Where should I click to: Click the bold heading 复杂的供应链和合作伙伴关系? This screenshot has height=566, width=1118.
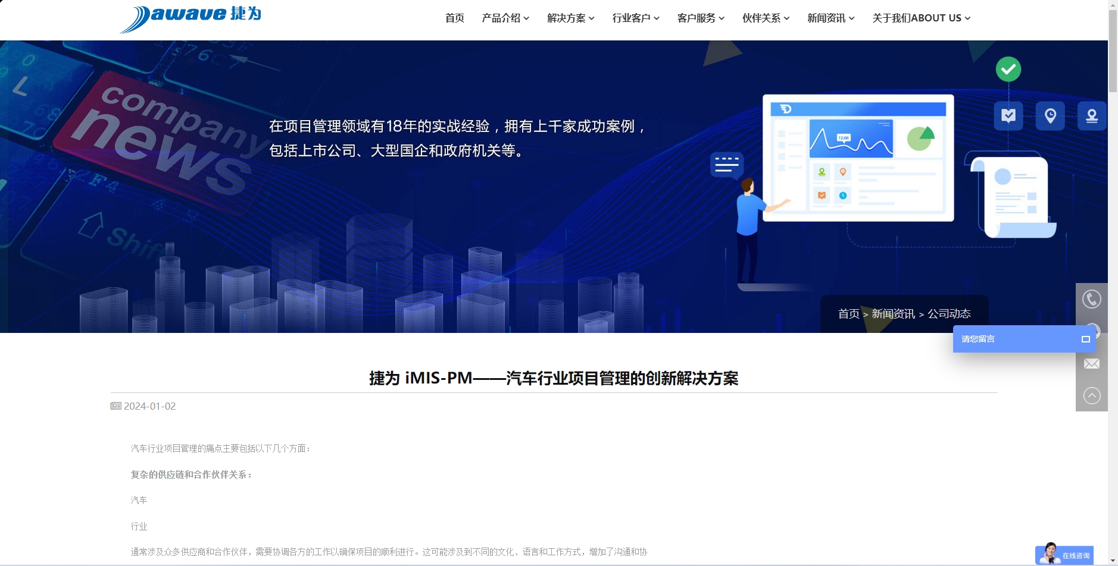pyautogui.click(x=191, y=474)
